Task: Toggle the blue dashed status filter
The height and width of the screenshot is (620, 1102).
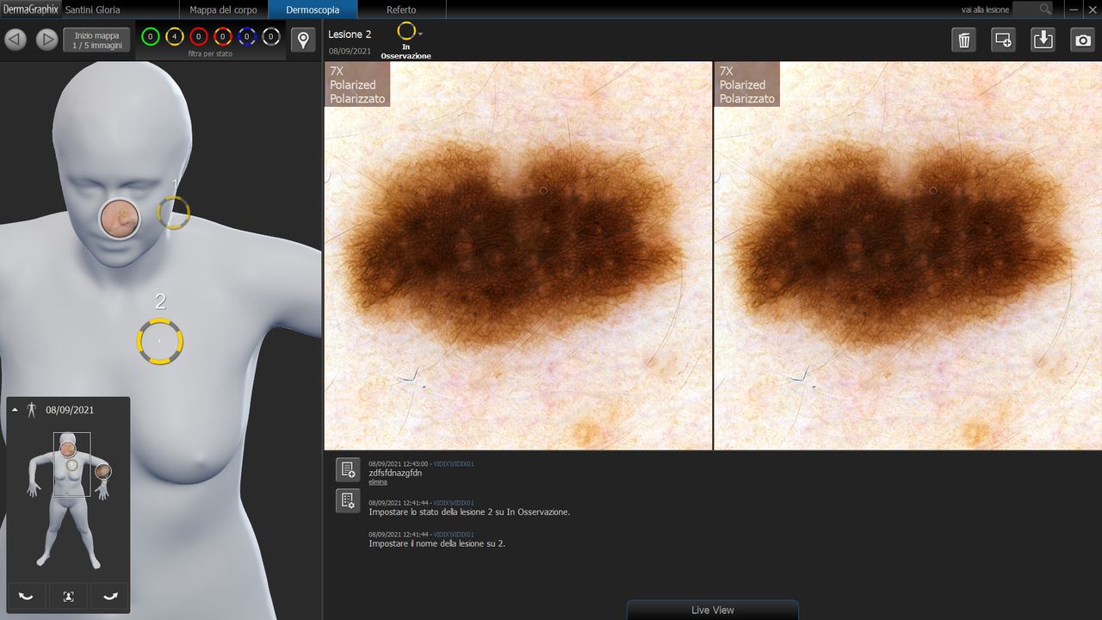Action: [247, 37]
